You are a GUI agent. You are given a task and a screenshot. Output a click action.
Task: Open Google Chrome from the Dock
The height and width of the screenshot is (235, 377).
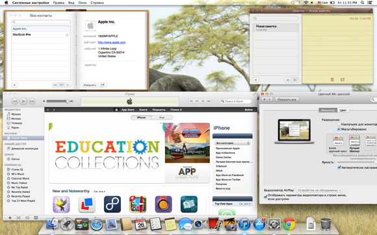pyautogui.click(x=289, y=224)
